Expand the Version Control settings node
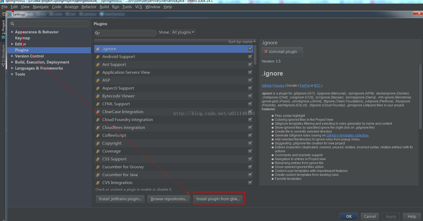The height and width of the screenshot is (221, 423). coord(12,56)
